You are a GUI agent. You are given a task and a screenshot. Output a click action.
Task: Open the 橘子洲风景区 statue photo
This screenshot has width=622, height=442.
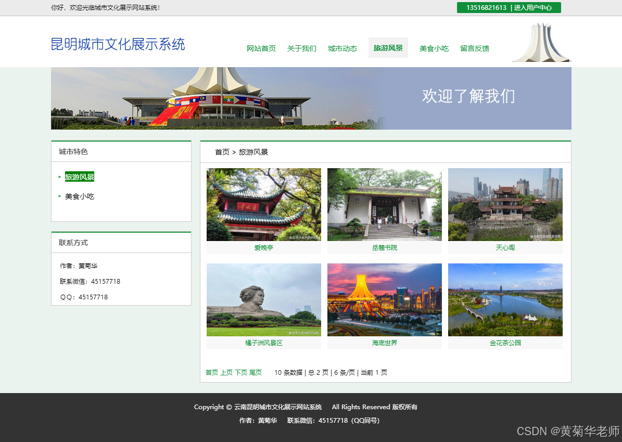pos(264,299)
